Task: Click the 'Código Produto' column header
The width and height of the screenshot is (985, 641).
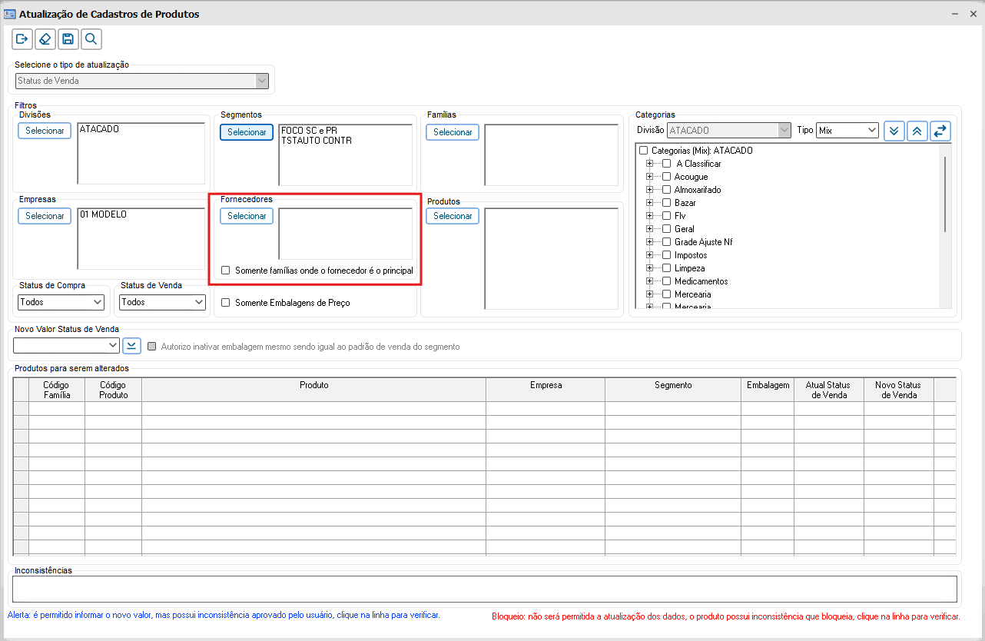Action: click(x=114, y=390)
